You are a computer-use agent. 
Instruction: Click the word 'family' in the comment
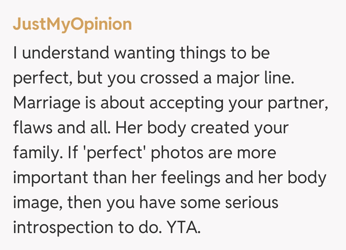pos(35,153)
